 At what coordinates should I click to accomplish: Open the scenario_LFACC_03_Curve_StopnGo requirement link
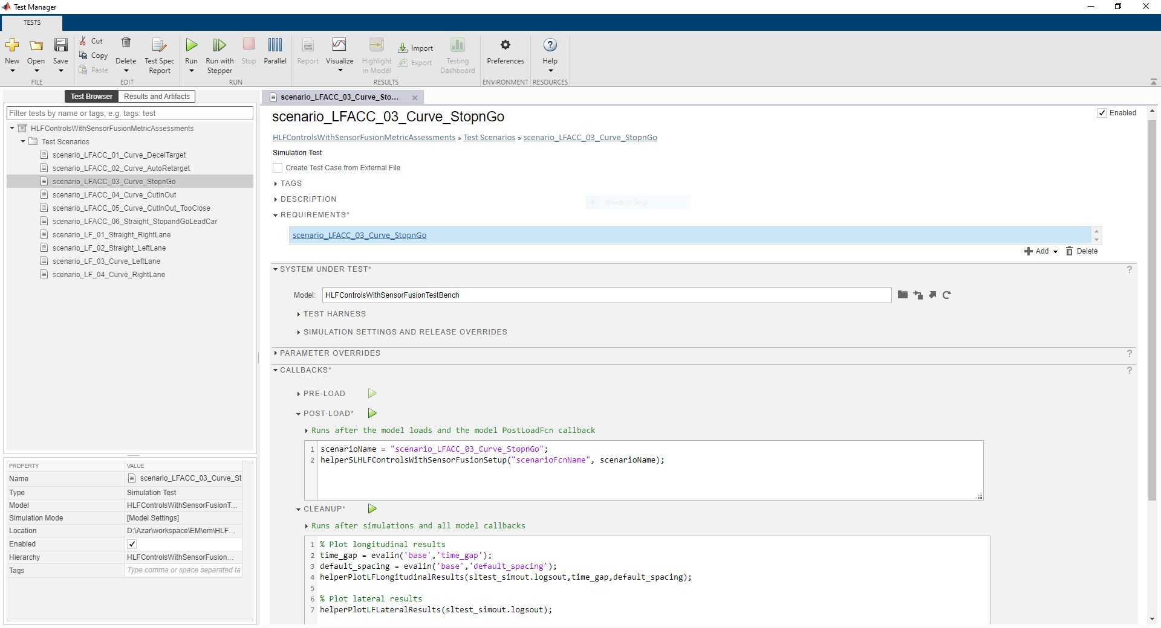click(x=359, y=235)
